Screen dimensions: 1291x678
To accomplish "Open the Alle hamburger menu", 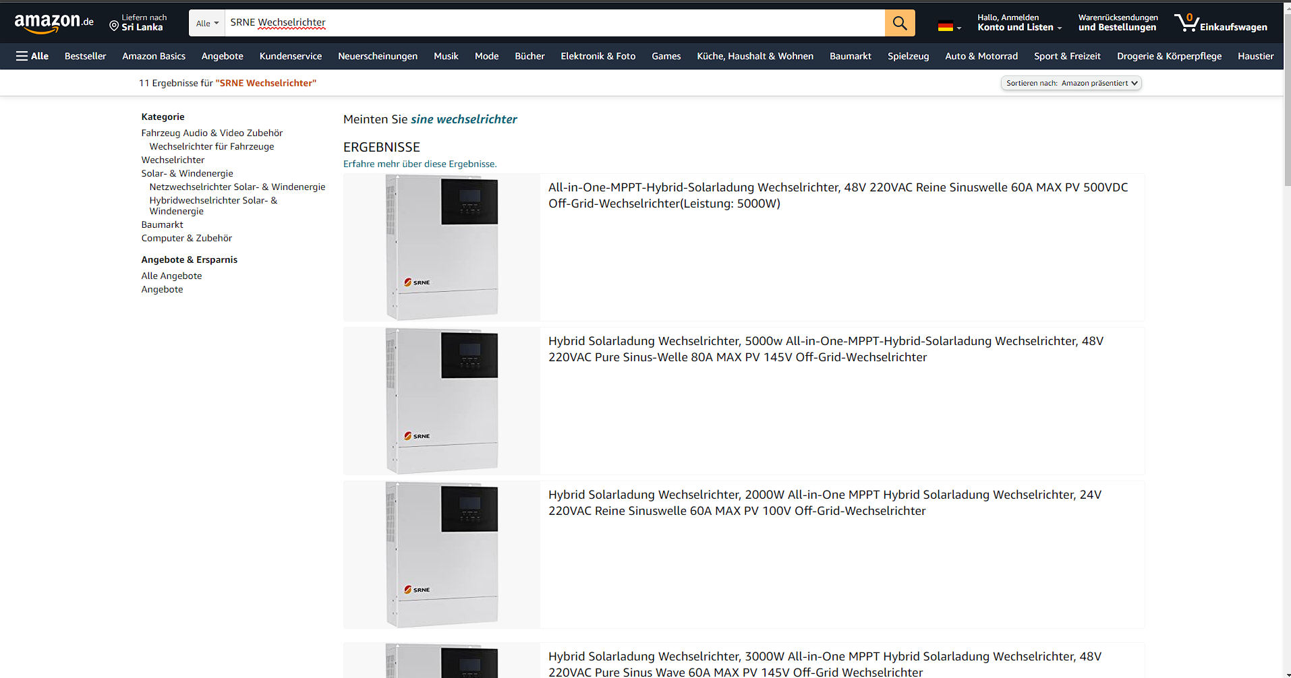I will (x=32, y=56).
